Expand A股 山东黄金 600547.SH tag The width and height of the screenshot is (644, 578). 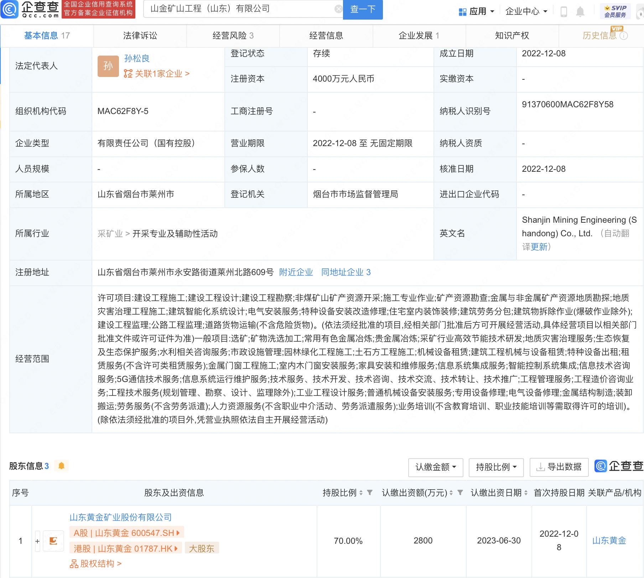click(126, 533)
